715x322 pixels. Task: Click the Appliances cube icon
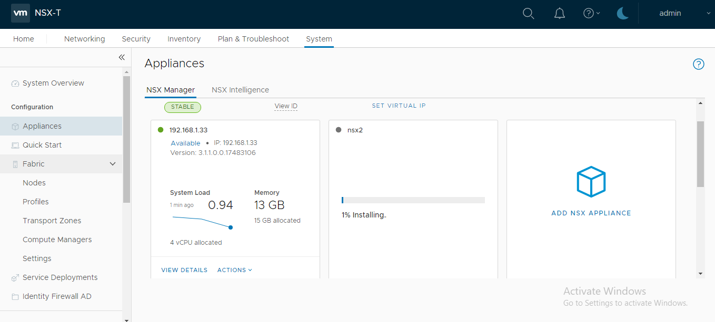pos(15,127)
